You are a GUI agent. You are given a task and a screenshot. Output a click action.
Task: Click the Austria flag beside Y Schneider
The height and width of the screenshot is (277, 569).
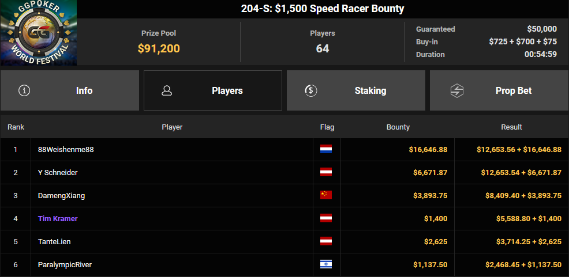click(x=326, y=172)
